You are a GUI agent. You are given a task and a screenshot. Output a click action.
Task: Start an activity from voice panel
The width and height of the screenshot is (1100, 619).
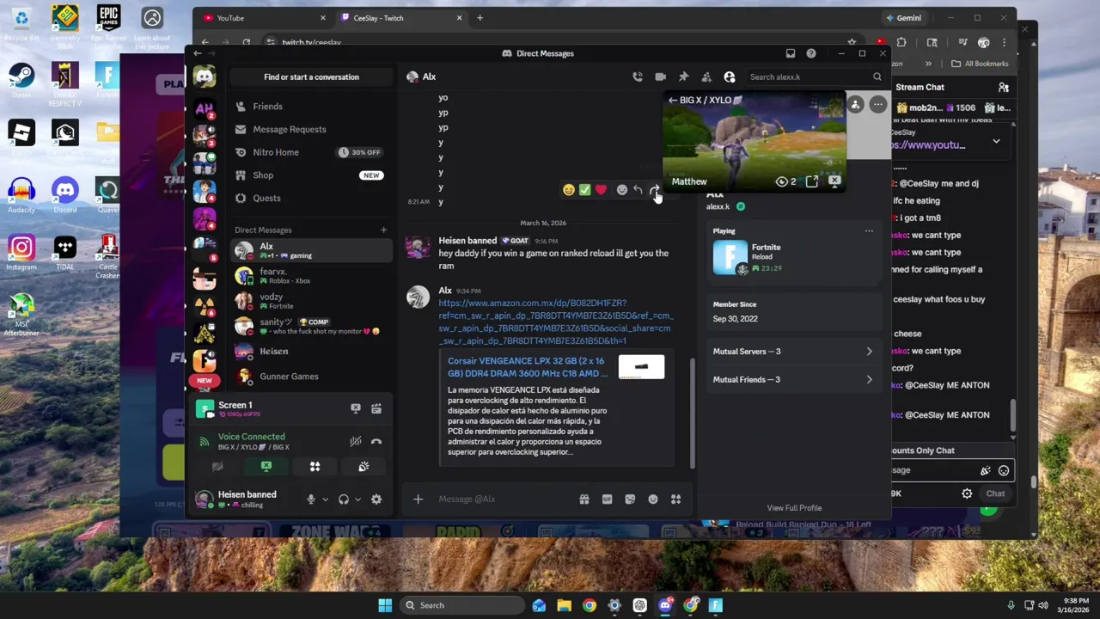(315, 466)
